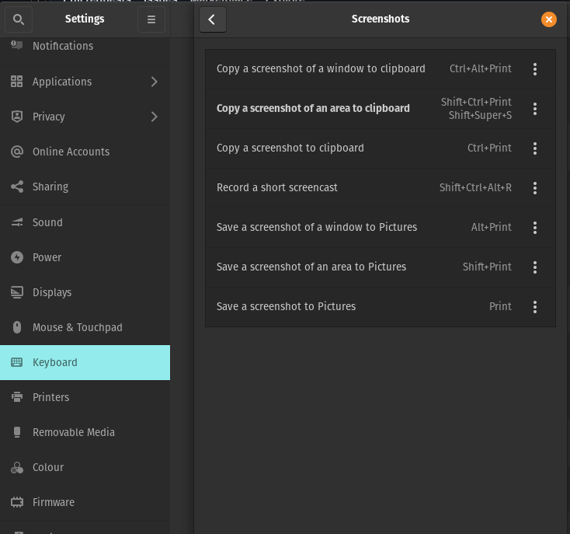Expand the Privacy submenu chevron
This screenshot has height=534, width=570.
(x=154, y=117)
